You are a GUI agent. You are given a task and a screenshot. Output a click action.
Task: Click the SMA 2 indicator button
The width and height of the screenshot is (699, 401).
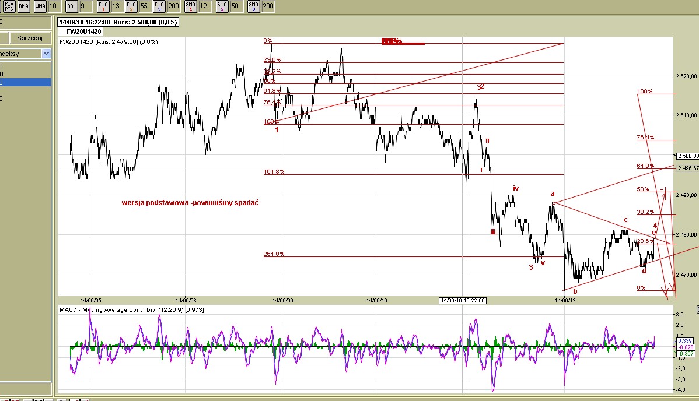pyautogui.click(x=222, y=6)
